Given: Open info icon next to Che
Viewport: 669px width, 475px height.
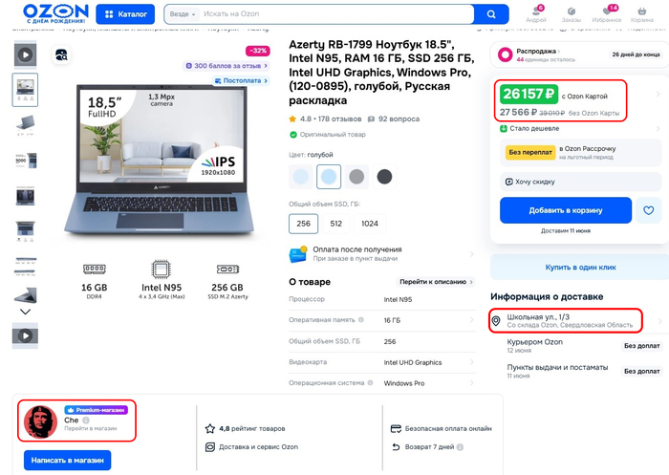Looking at the screenshot, I should [x=86, y=421].
